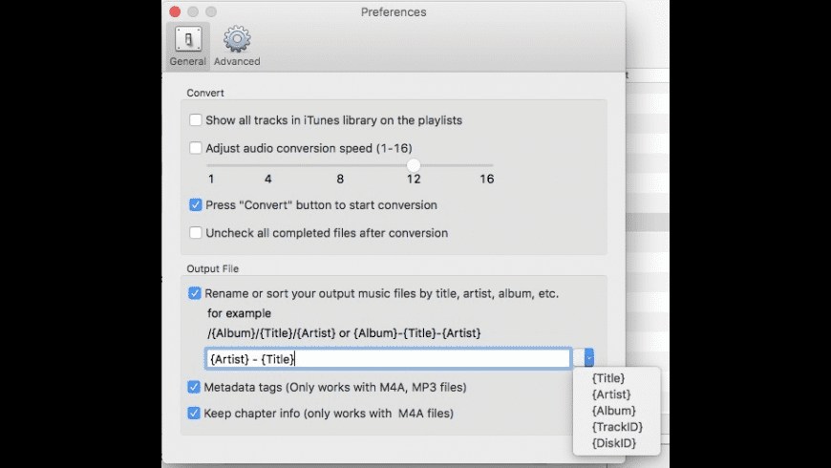The height and width of the screenshot is (468, 831).
Task: Select {TrackID} from the dropdown list
Action: 616,427
